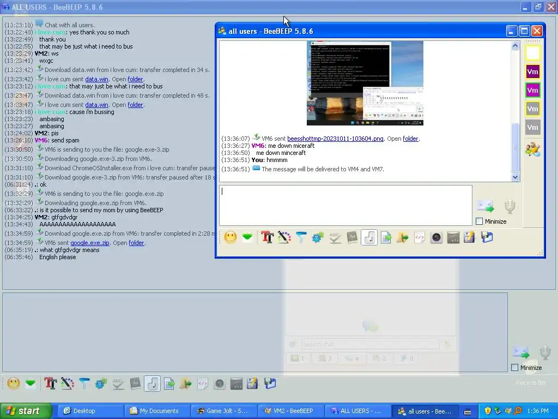Select purple Vm avatar with red border
Viewport: 558px width, 419px height.
(x=533, y=72)
